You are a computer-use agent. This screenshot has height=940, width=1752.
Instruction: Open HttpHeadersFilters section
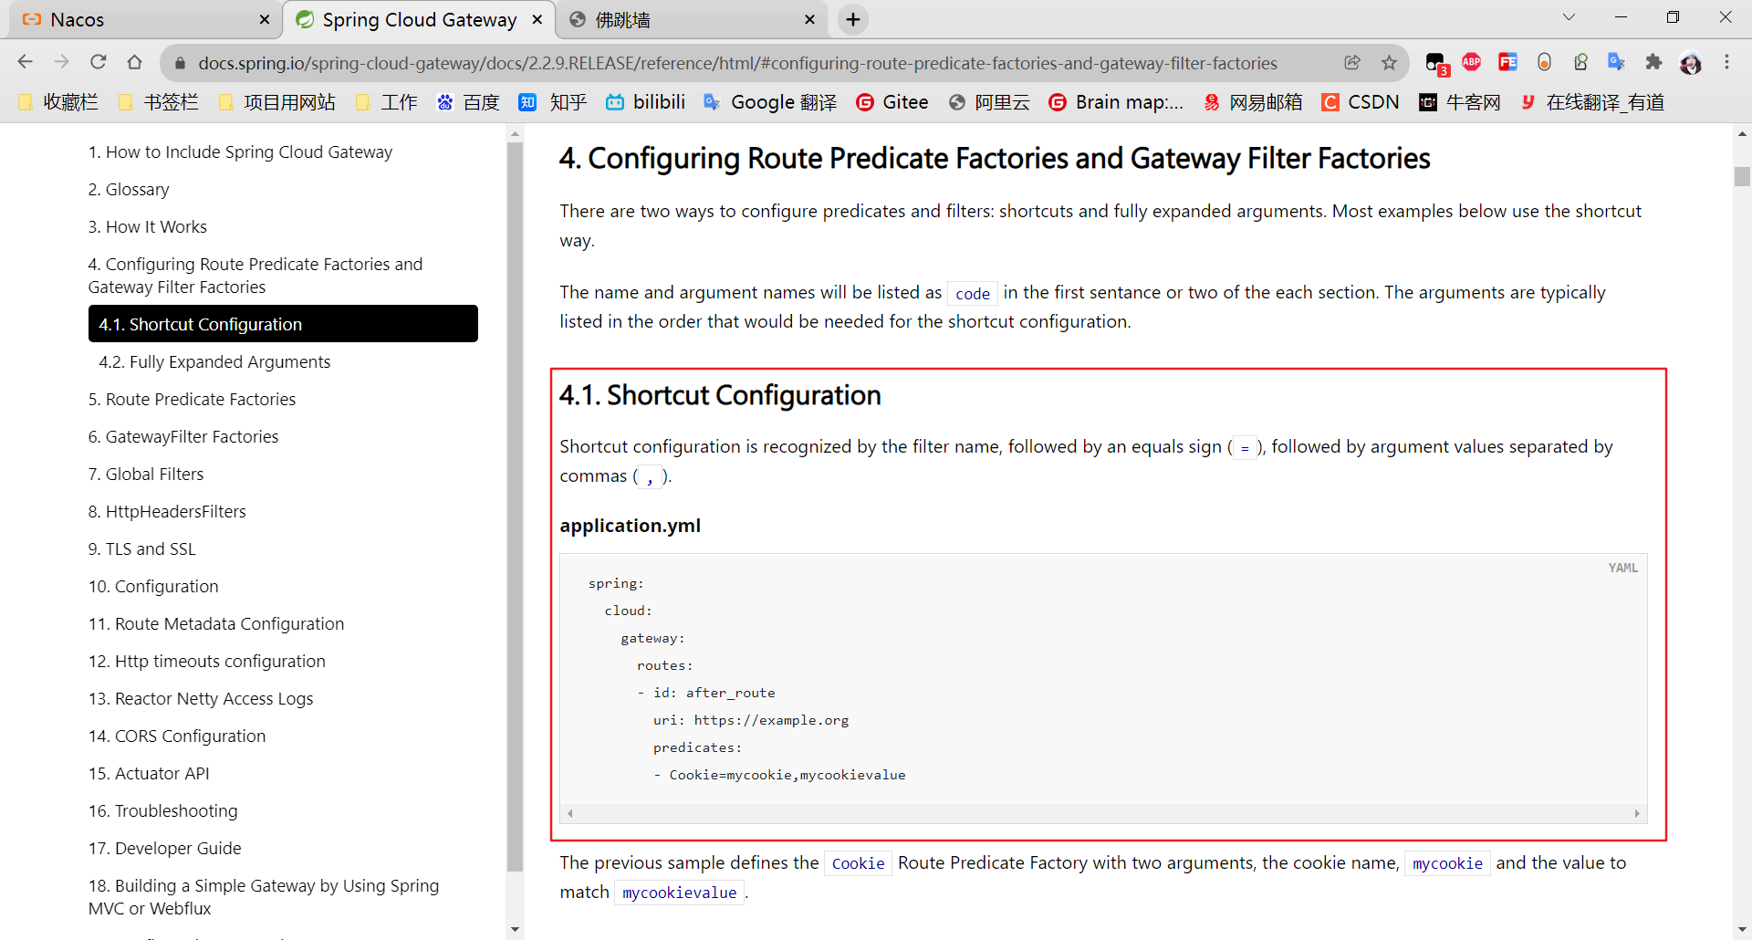[167, 511]
